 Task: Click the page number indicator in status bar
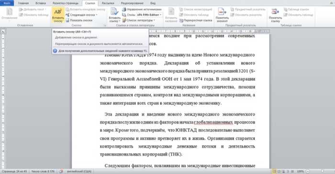14,171
